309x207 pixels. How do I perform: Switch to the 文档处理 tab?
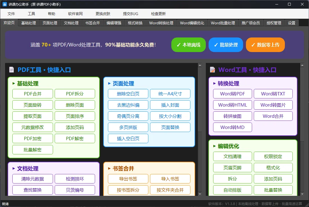(71, 23)
